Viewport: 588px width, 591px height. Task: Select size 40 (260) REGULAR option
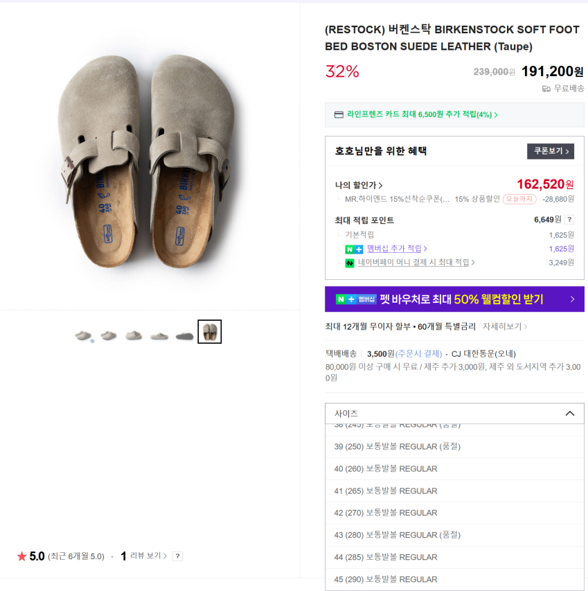tap(386, 469)
